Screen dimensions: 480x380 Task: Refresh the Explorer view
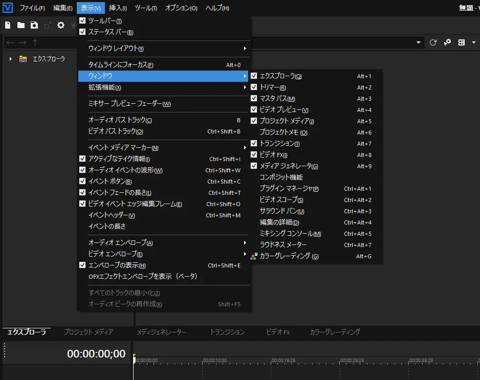tap(433, 42)
